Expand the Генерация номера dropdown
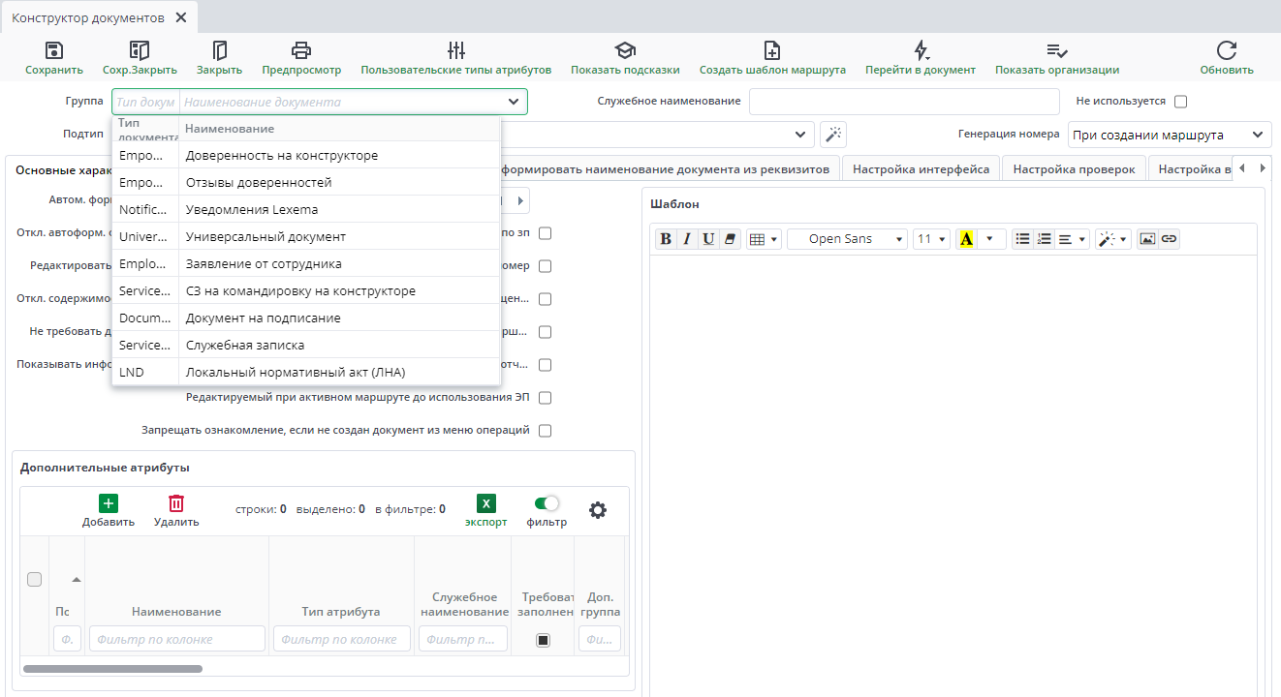The height and width of the screenshot is (697, 1281). pos(1169,135)
